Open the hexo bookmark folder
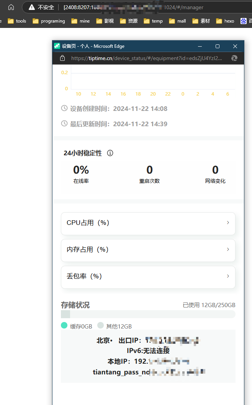This screenshot has width=252, height=405. click(225, 21)
